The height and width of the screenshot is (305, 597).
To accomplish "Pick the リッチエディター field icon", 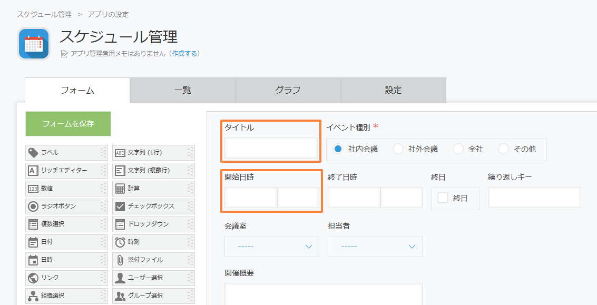I will (33, 171).
